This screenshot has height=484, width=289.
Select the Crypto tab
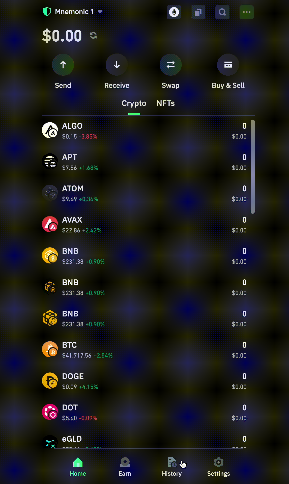pyautogui.click(x=134, y=103)
